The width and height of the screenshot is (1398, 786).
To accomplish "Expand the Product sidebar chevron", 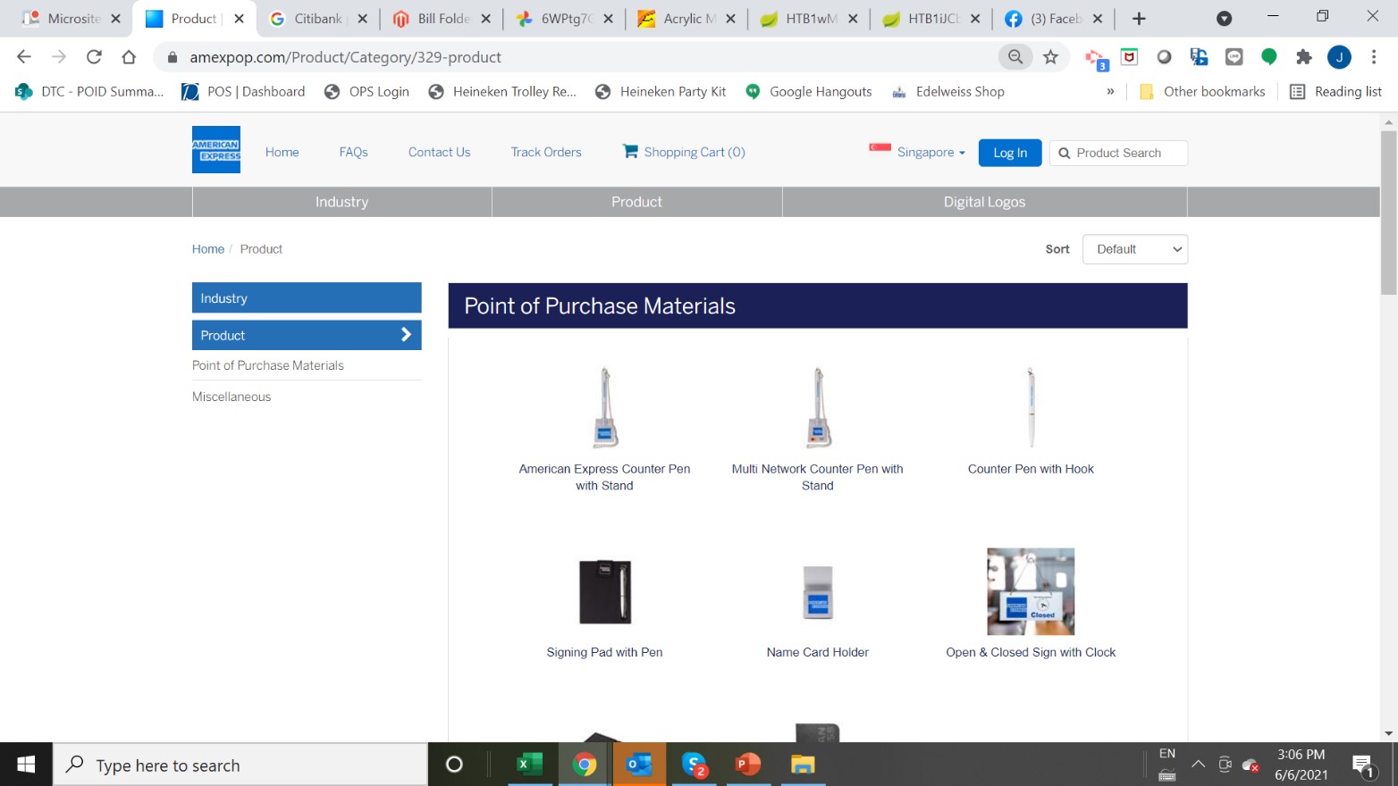I will (x=406, y=335).
